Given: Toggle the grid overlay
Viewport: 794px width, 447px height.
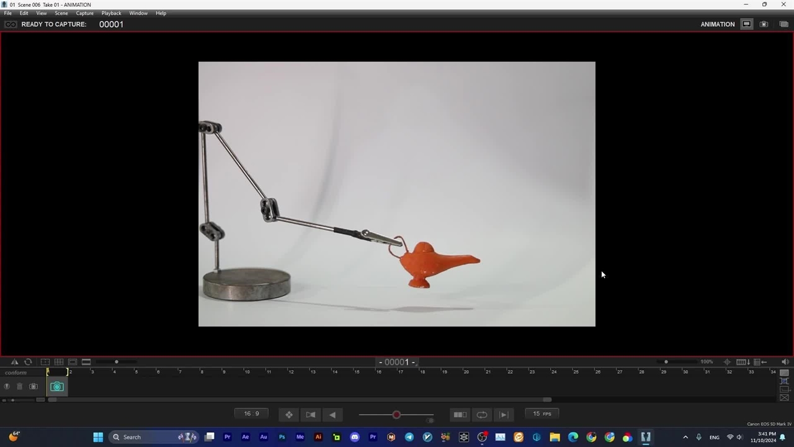Looking at the screenshot, I should pos(59,362).
